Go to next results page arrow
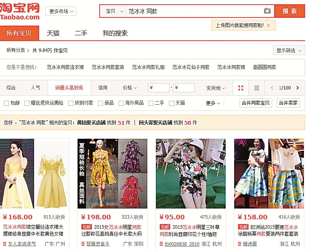 pyautogui.click(x=298, y=88)
